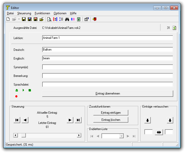185x153 pixels.
Task: Open the Funktionen menu
Action: 42,13
